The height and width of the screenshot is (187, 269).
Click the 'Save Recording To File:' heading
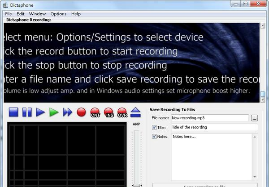coord(173,109)
